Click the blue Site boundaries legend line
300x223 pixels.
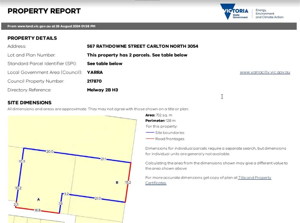coord(150,133)
